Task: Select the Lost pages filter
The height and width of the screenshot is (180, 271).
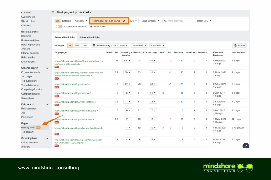Action: (85, 46)
